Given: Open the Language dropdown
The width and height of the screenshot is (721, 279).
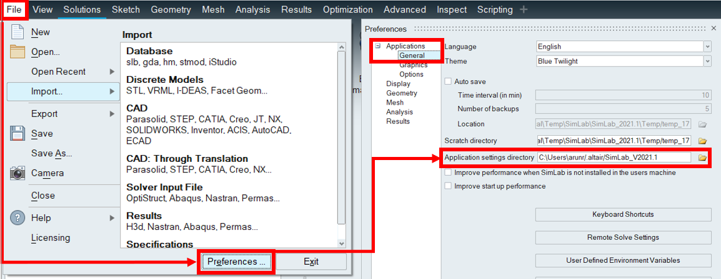Looking at the screenshot, I should 707,47.
